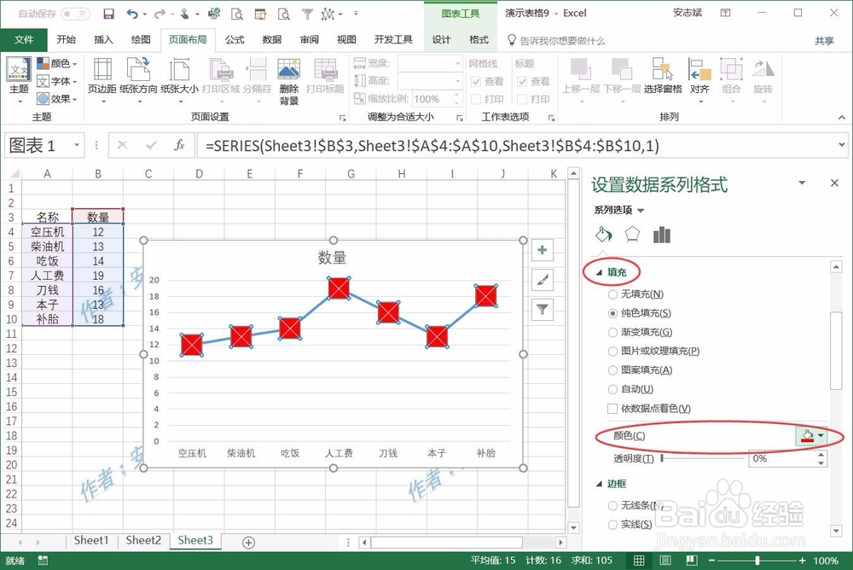The height and width of the screenshot is (570, 853).
Task: Open the Selection Pane (选择窗格)
Action: 662,77
